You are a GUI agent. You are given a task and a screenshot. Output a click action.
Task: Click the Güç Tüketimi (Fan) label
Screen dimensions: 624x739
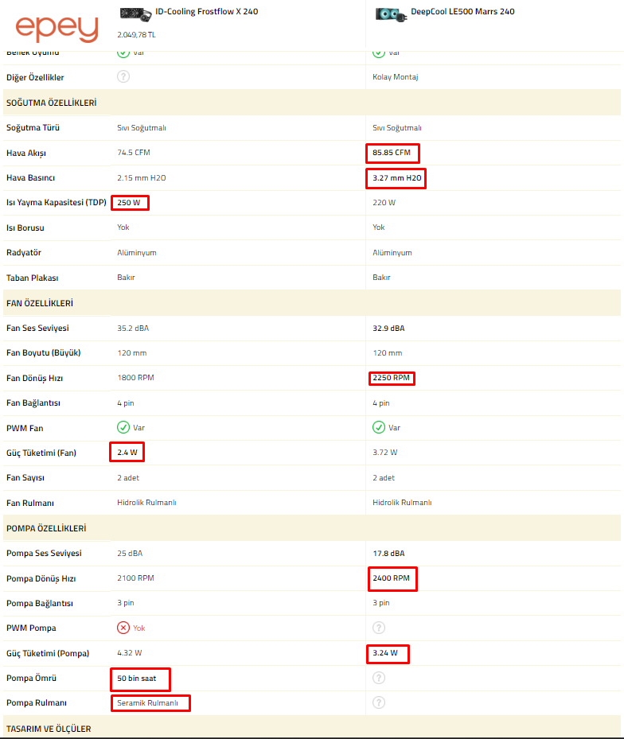tap(41, 453)
